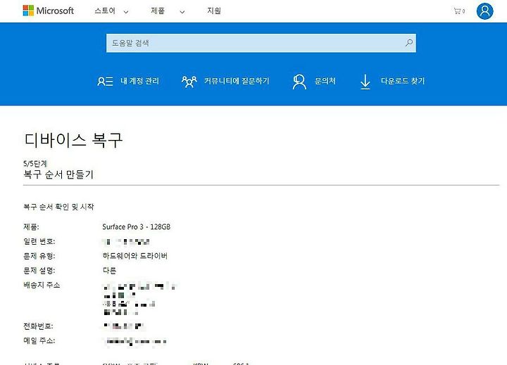Click the community people icon
Image resolution: width=507 pixels, height=365 pixels.
point(189,82)
